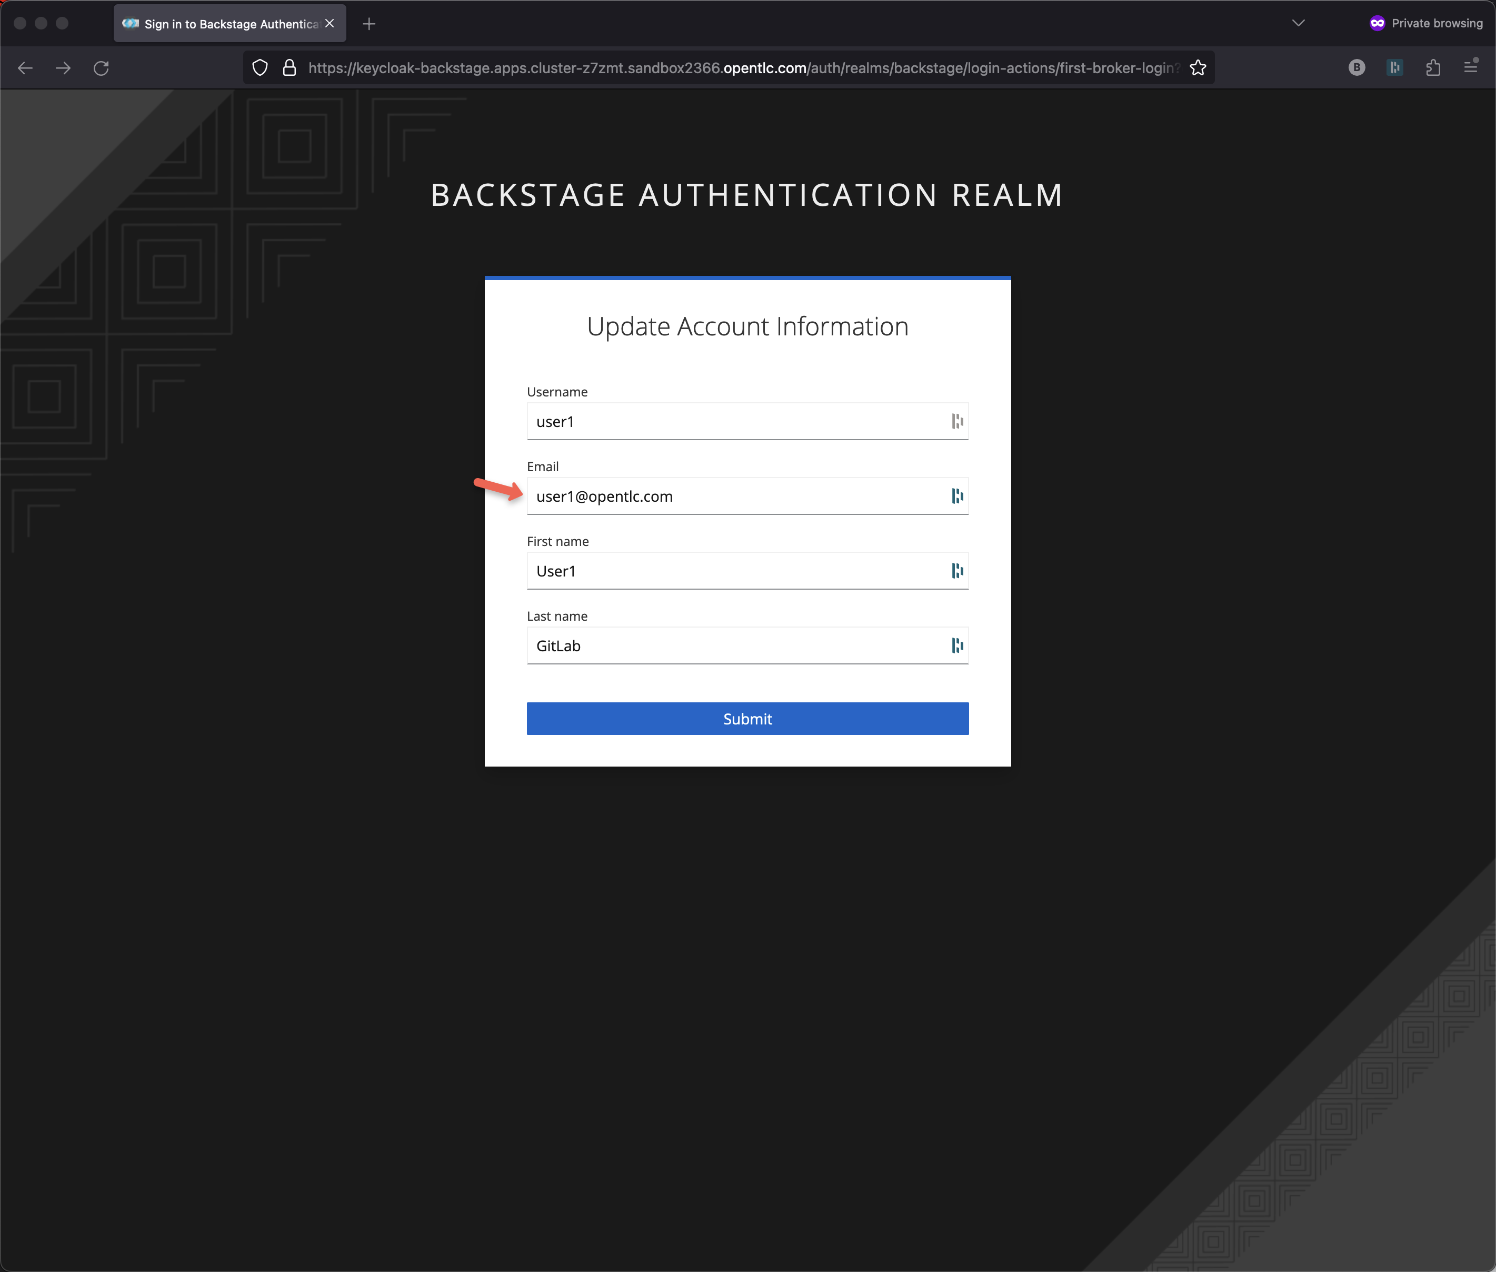Click the site security padlock icon
This screenshot has width=1496, height=1272.
289,68
